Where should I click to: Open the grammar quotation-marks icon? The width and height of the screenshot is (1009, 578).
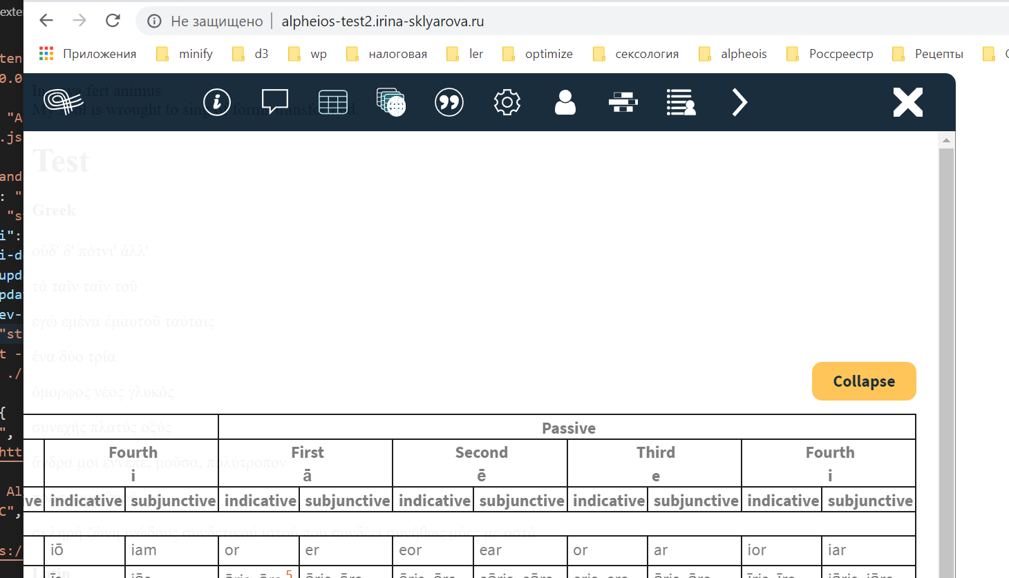point(449,102)
